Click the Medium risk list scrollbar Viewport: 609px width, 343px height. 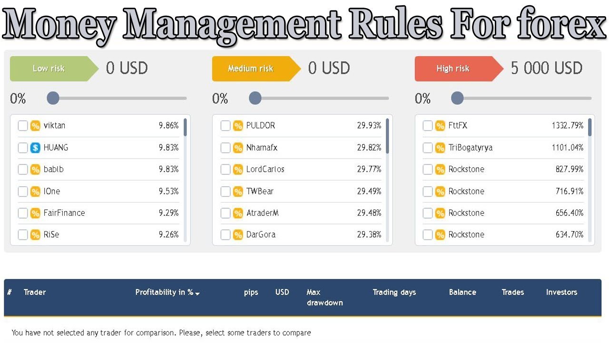pyautogui.click(x=388, y=136)
